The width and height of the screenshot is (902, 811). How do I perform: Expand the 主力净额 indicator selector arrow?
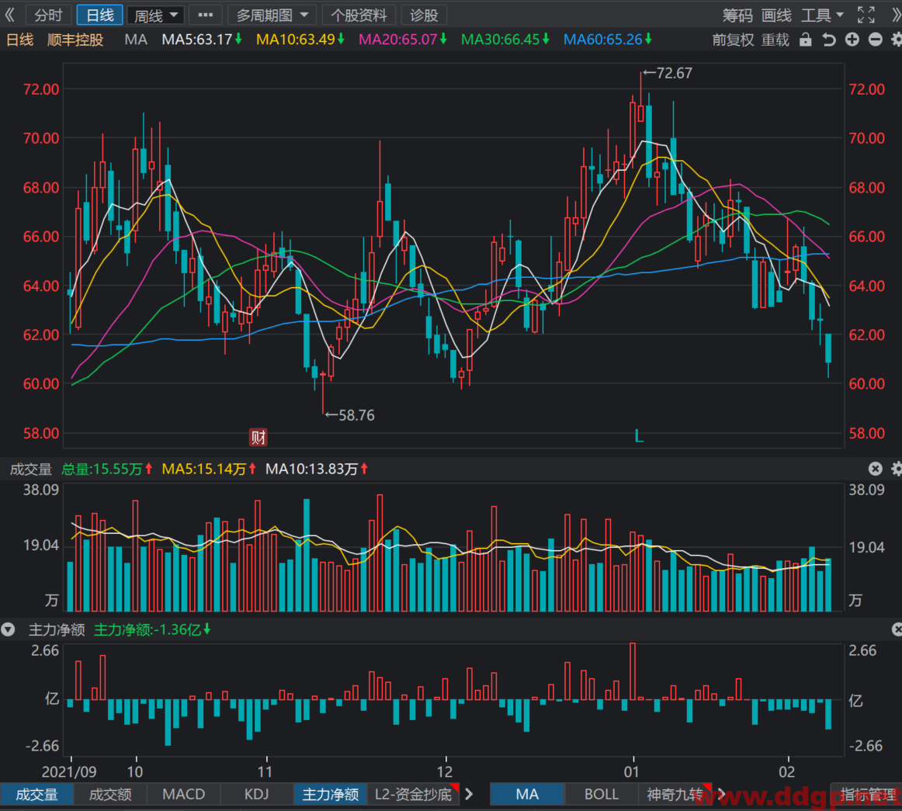pyautogui.click(x=8, y=630)
